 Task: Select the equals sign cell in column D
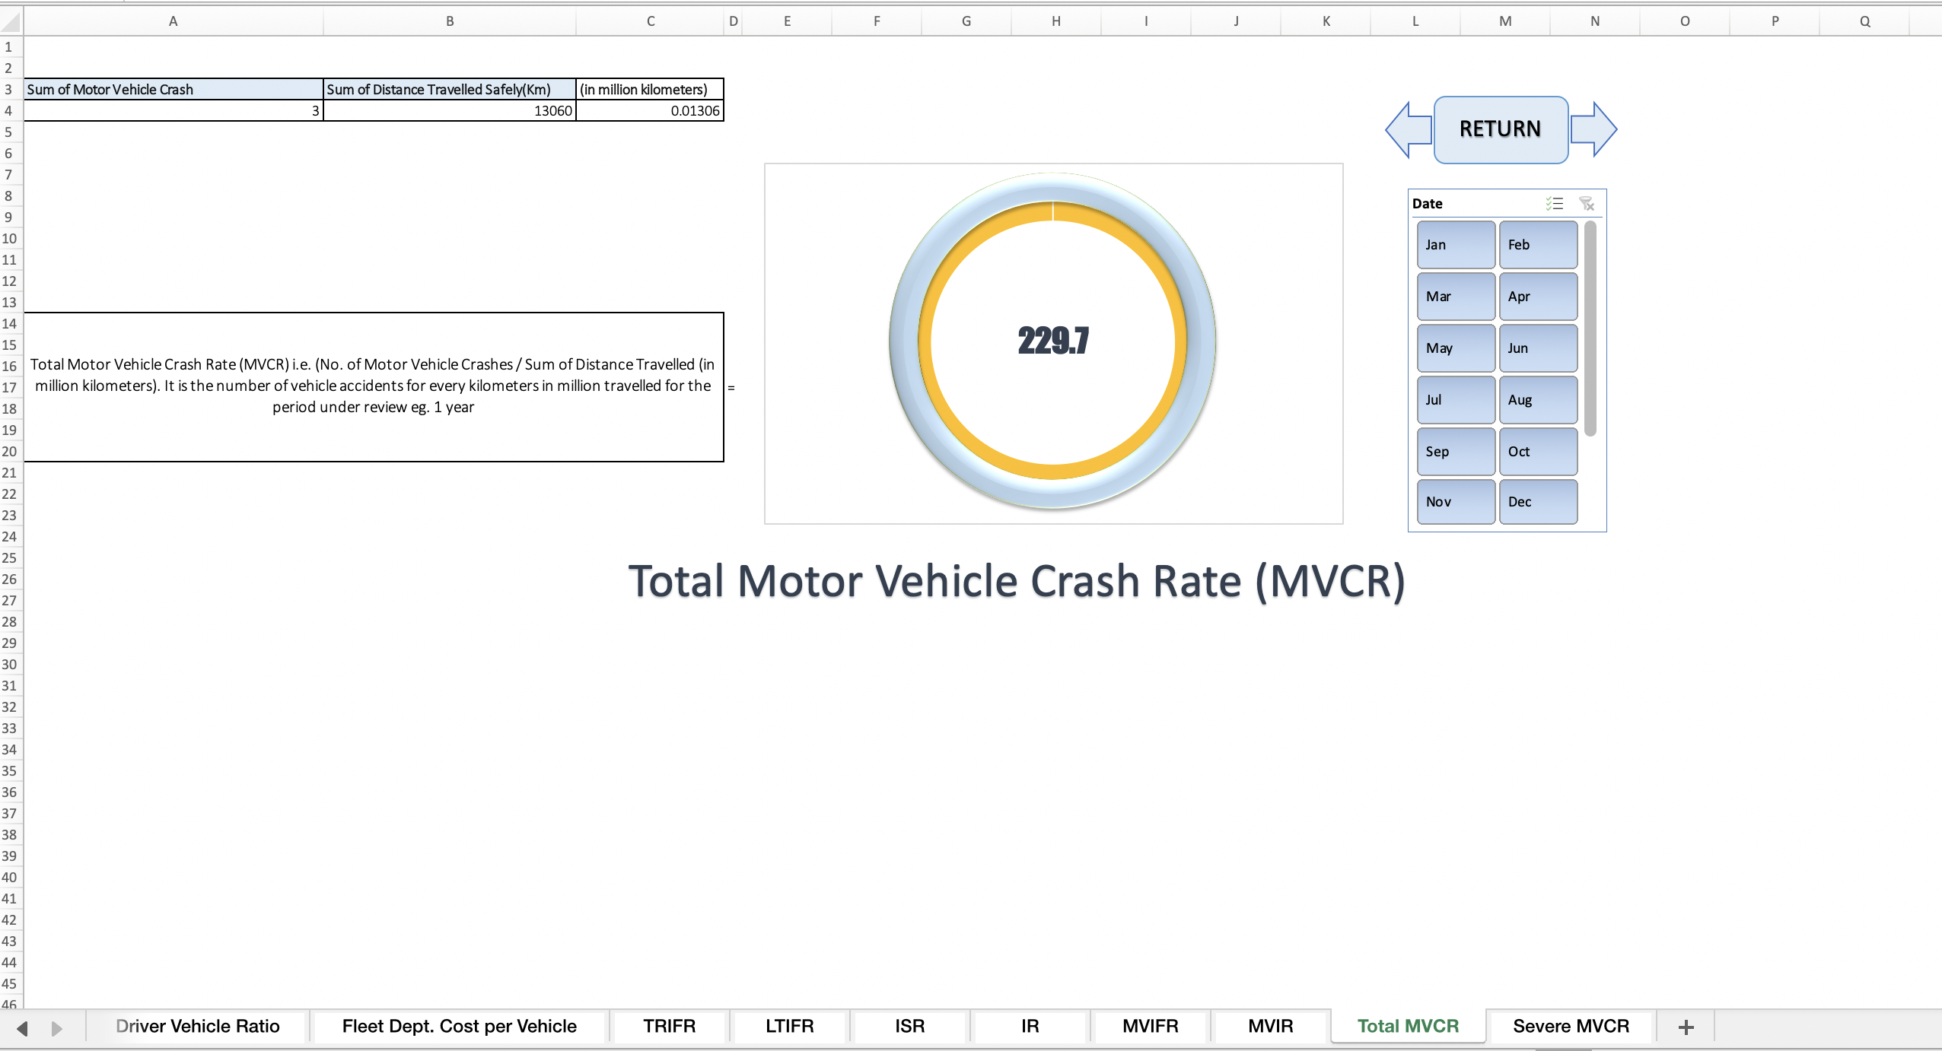[x=733, y=388]
